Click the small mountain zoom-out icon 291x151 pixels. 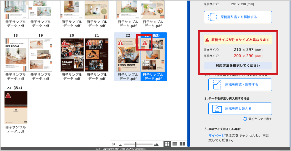point(120,144)
